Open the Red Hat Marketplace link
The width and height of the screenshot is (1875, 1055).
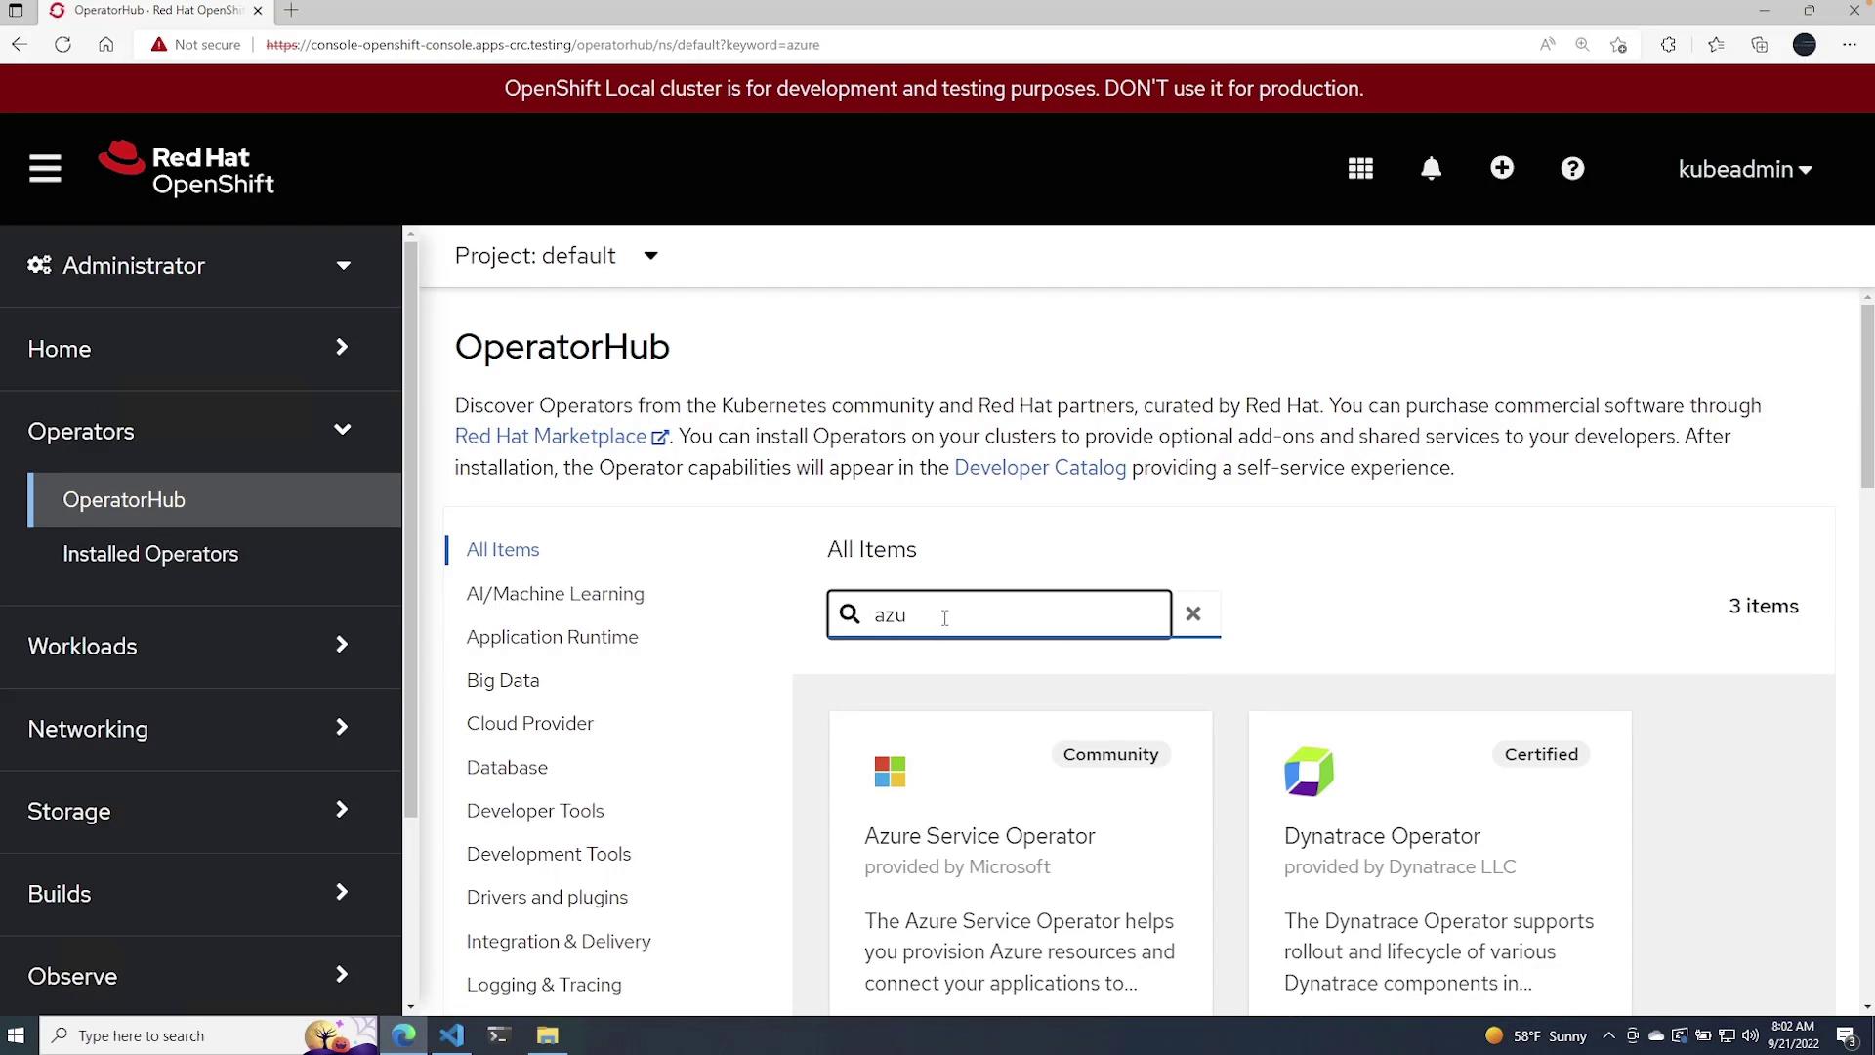551,437
